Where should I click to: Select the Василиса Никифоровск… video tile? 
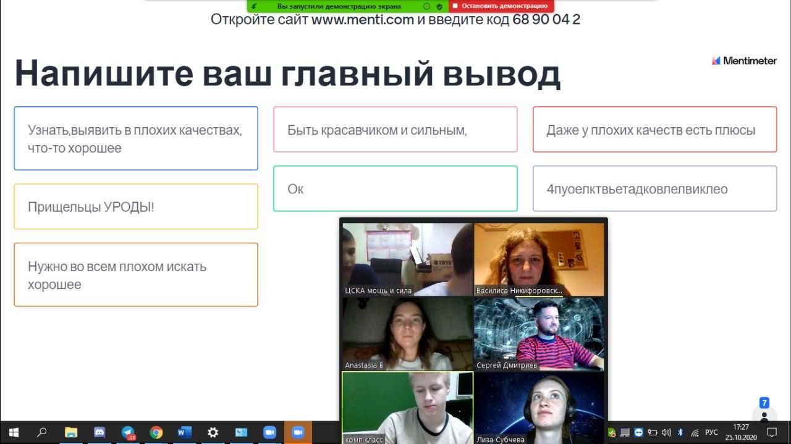pos(539,259)
